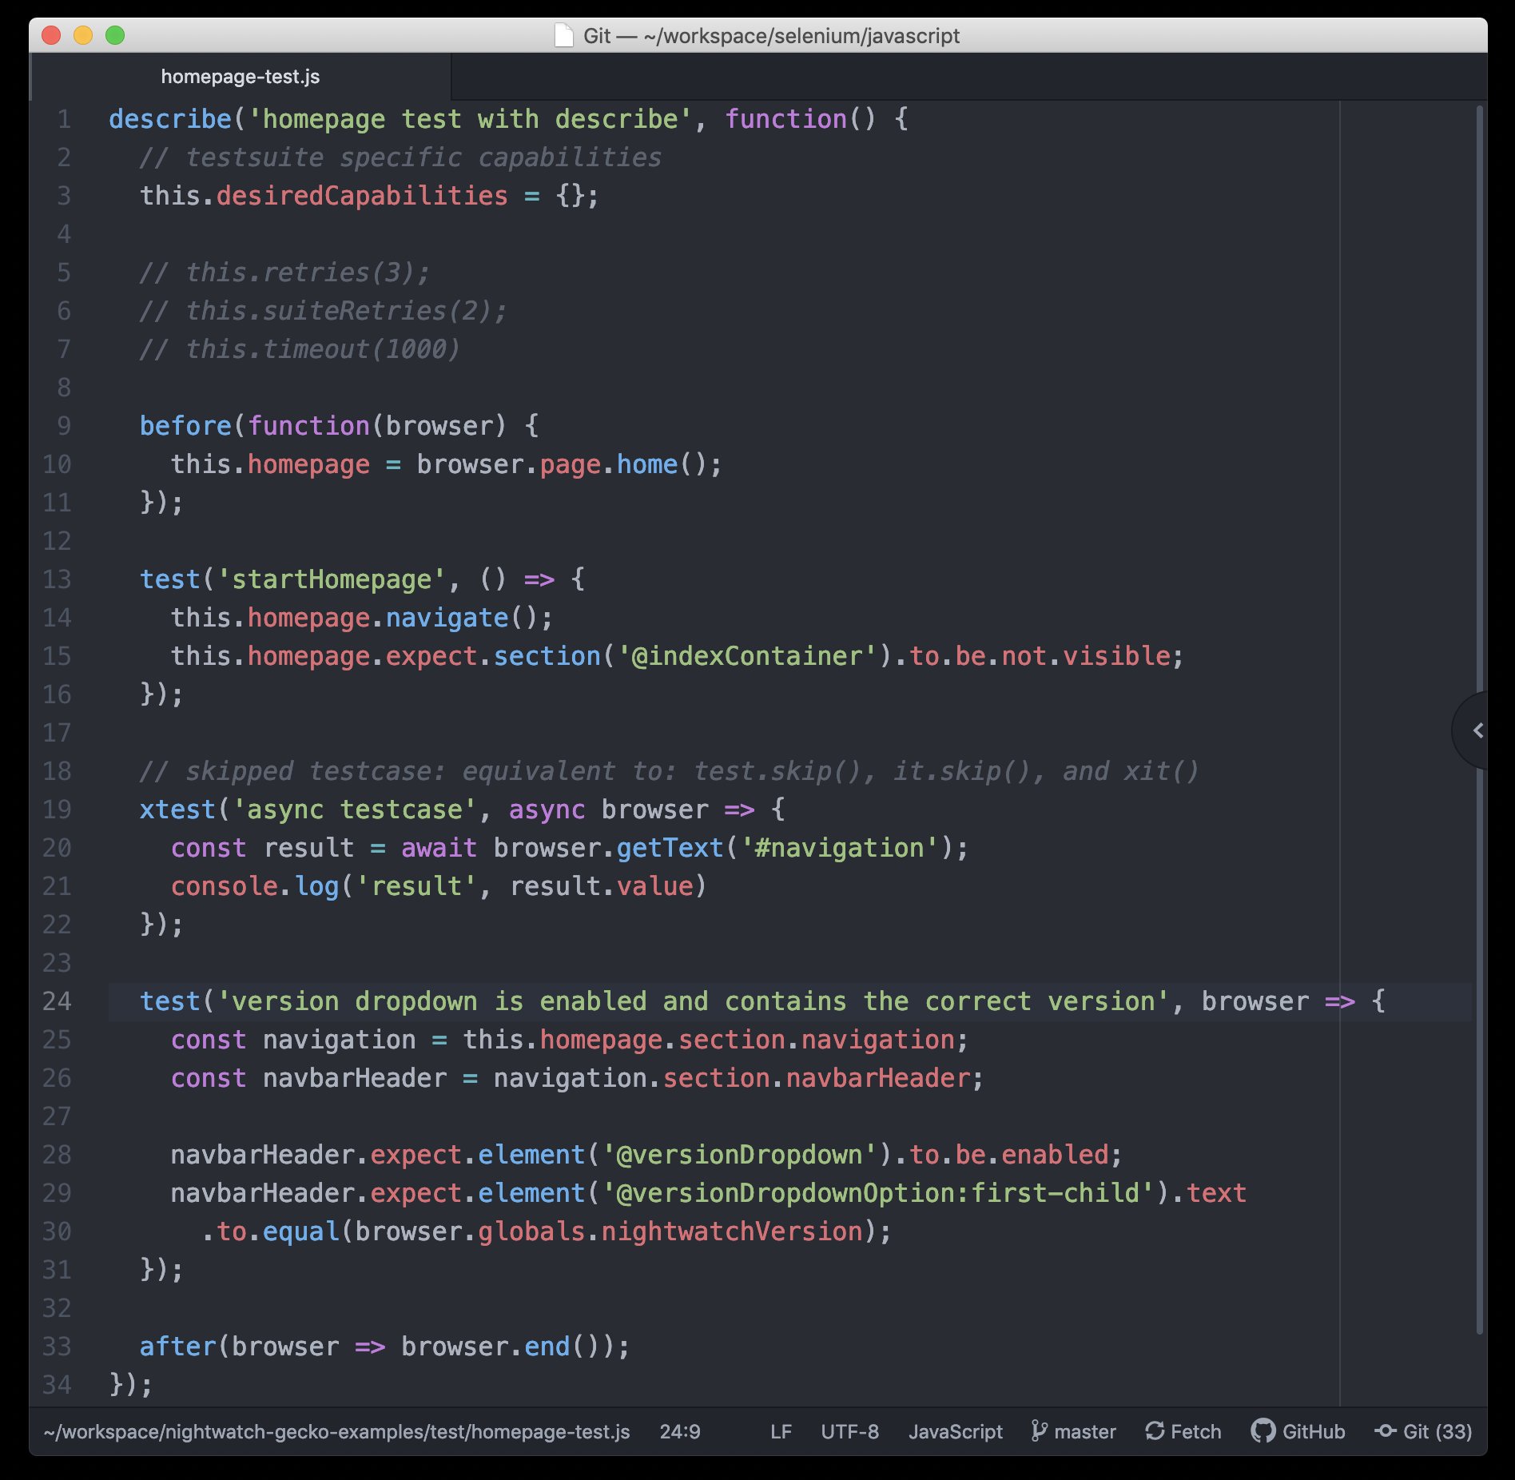
Task: Click the file path in the status bar
Action: [336, 1431]
